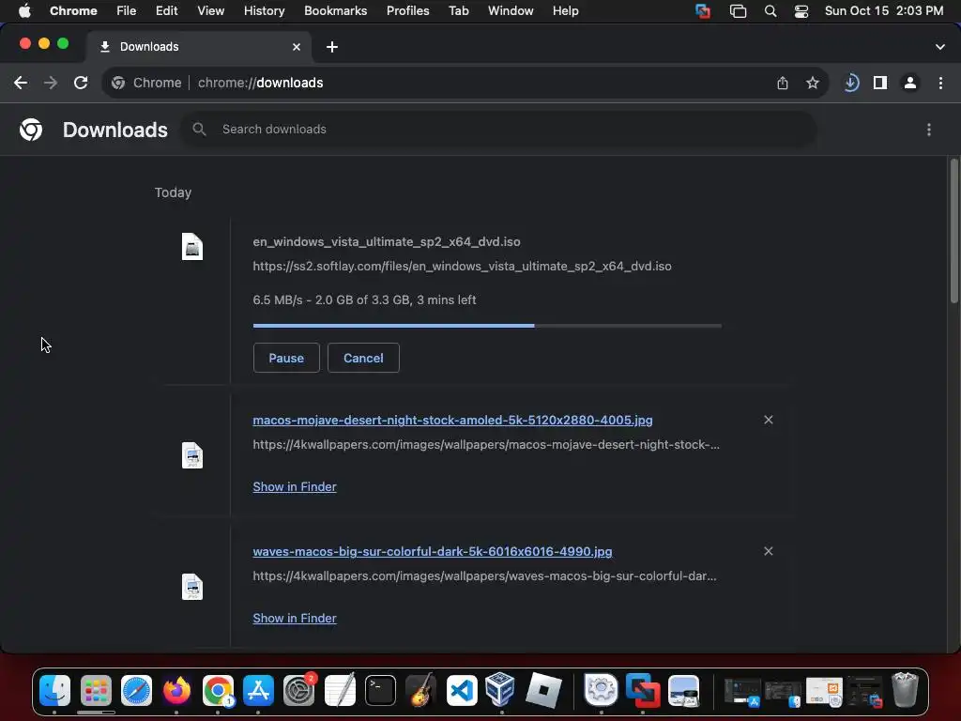Show macos-mojave wallpaper in Finder

point(295,487)
